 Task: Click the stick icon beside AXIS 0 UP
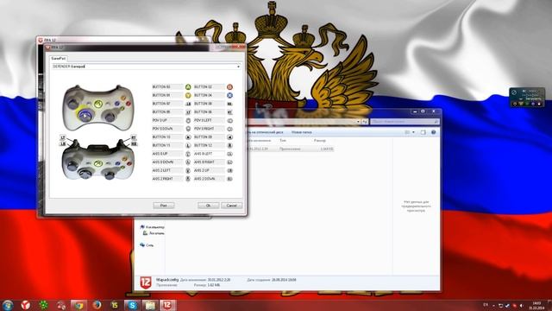pyautogui.click(x=188, y=154)
